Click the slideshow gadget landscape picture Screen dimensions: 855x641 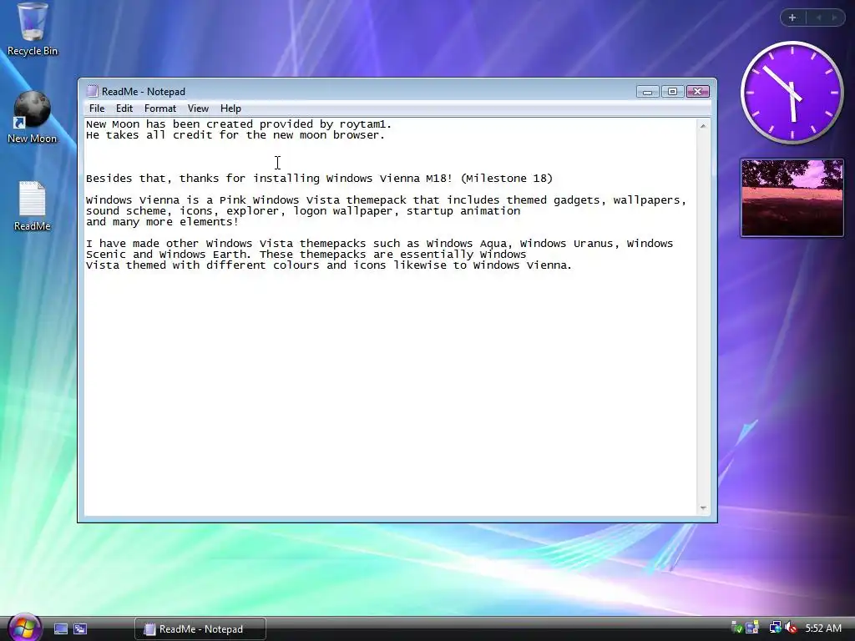coord(792,198)
